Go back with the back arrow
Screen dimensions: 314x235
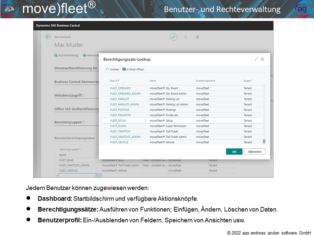click(48, 37)
